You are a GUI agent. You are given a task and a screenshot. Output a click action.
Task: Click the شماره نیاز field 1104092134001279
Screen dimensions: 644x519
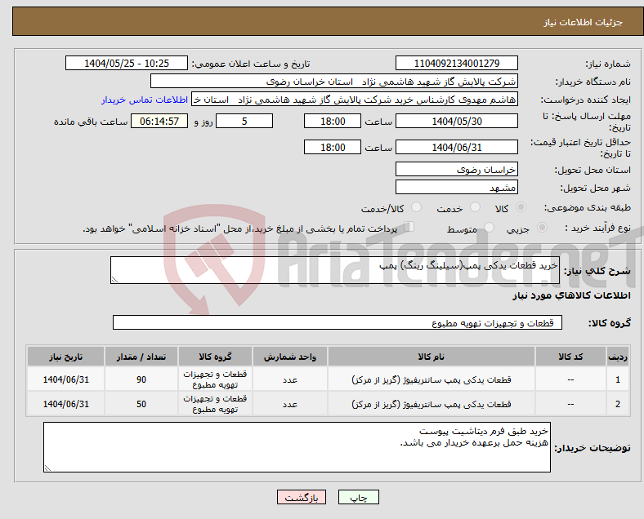coord(456,63)
